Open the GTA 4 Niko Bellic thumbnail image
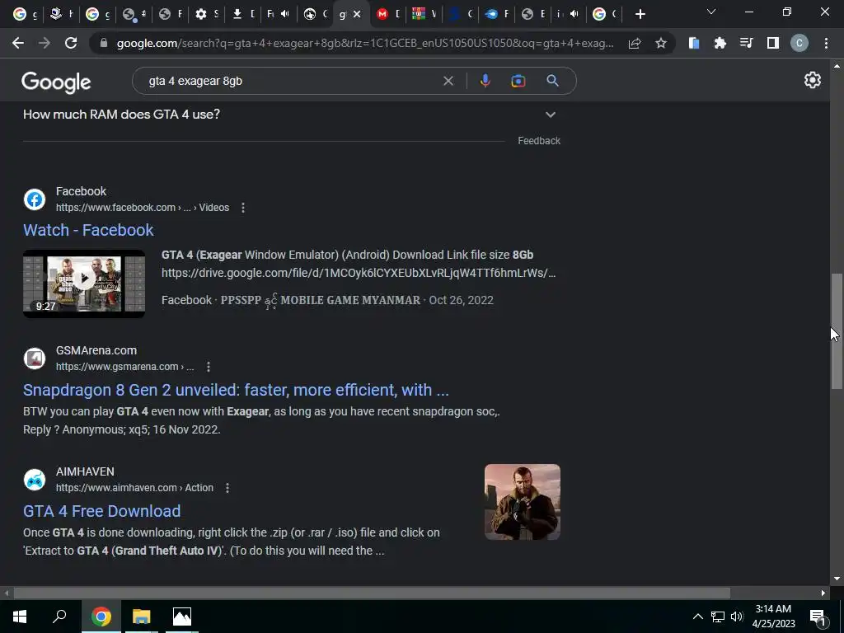This screenshot has width=844, height=633. click(x=522, y=502)
